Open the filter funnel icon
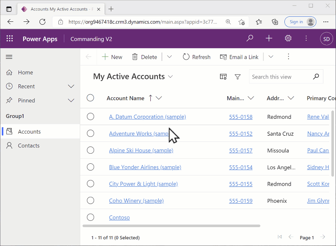Image resolution: width=336 pixels, height=246 pixels. [x=238, y=77]
